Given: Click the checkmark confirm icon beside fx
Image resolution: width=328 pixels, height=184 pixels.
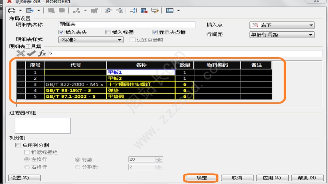Looking at the screenshot, I should pyautogui.click(x=32, y=54).
